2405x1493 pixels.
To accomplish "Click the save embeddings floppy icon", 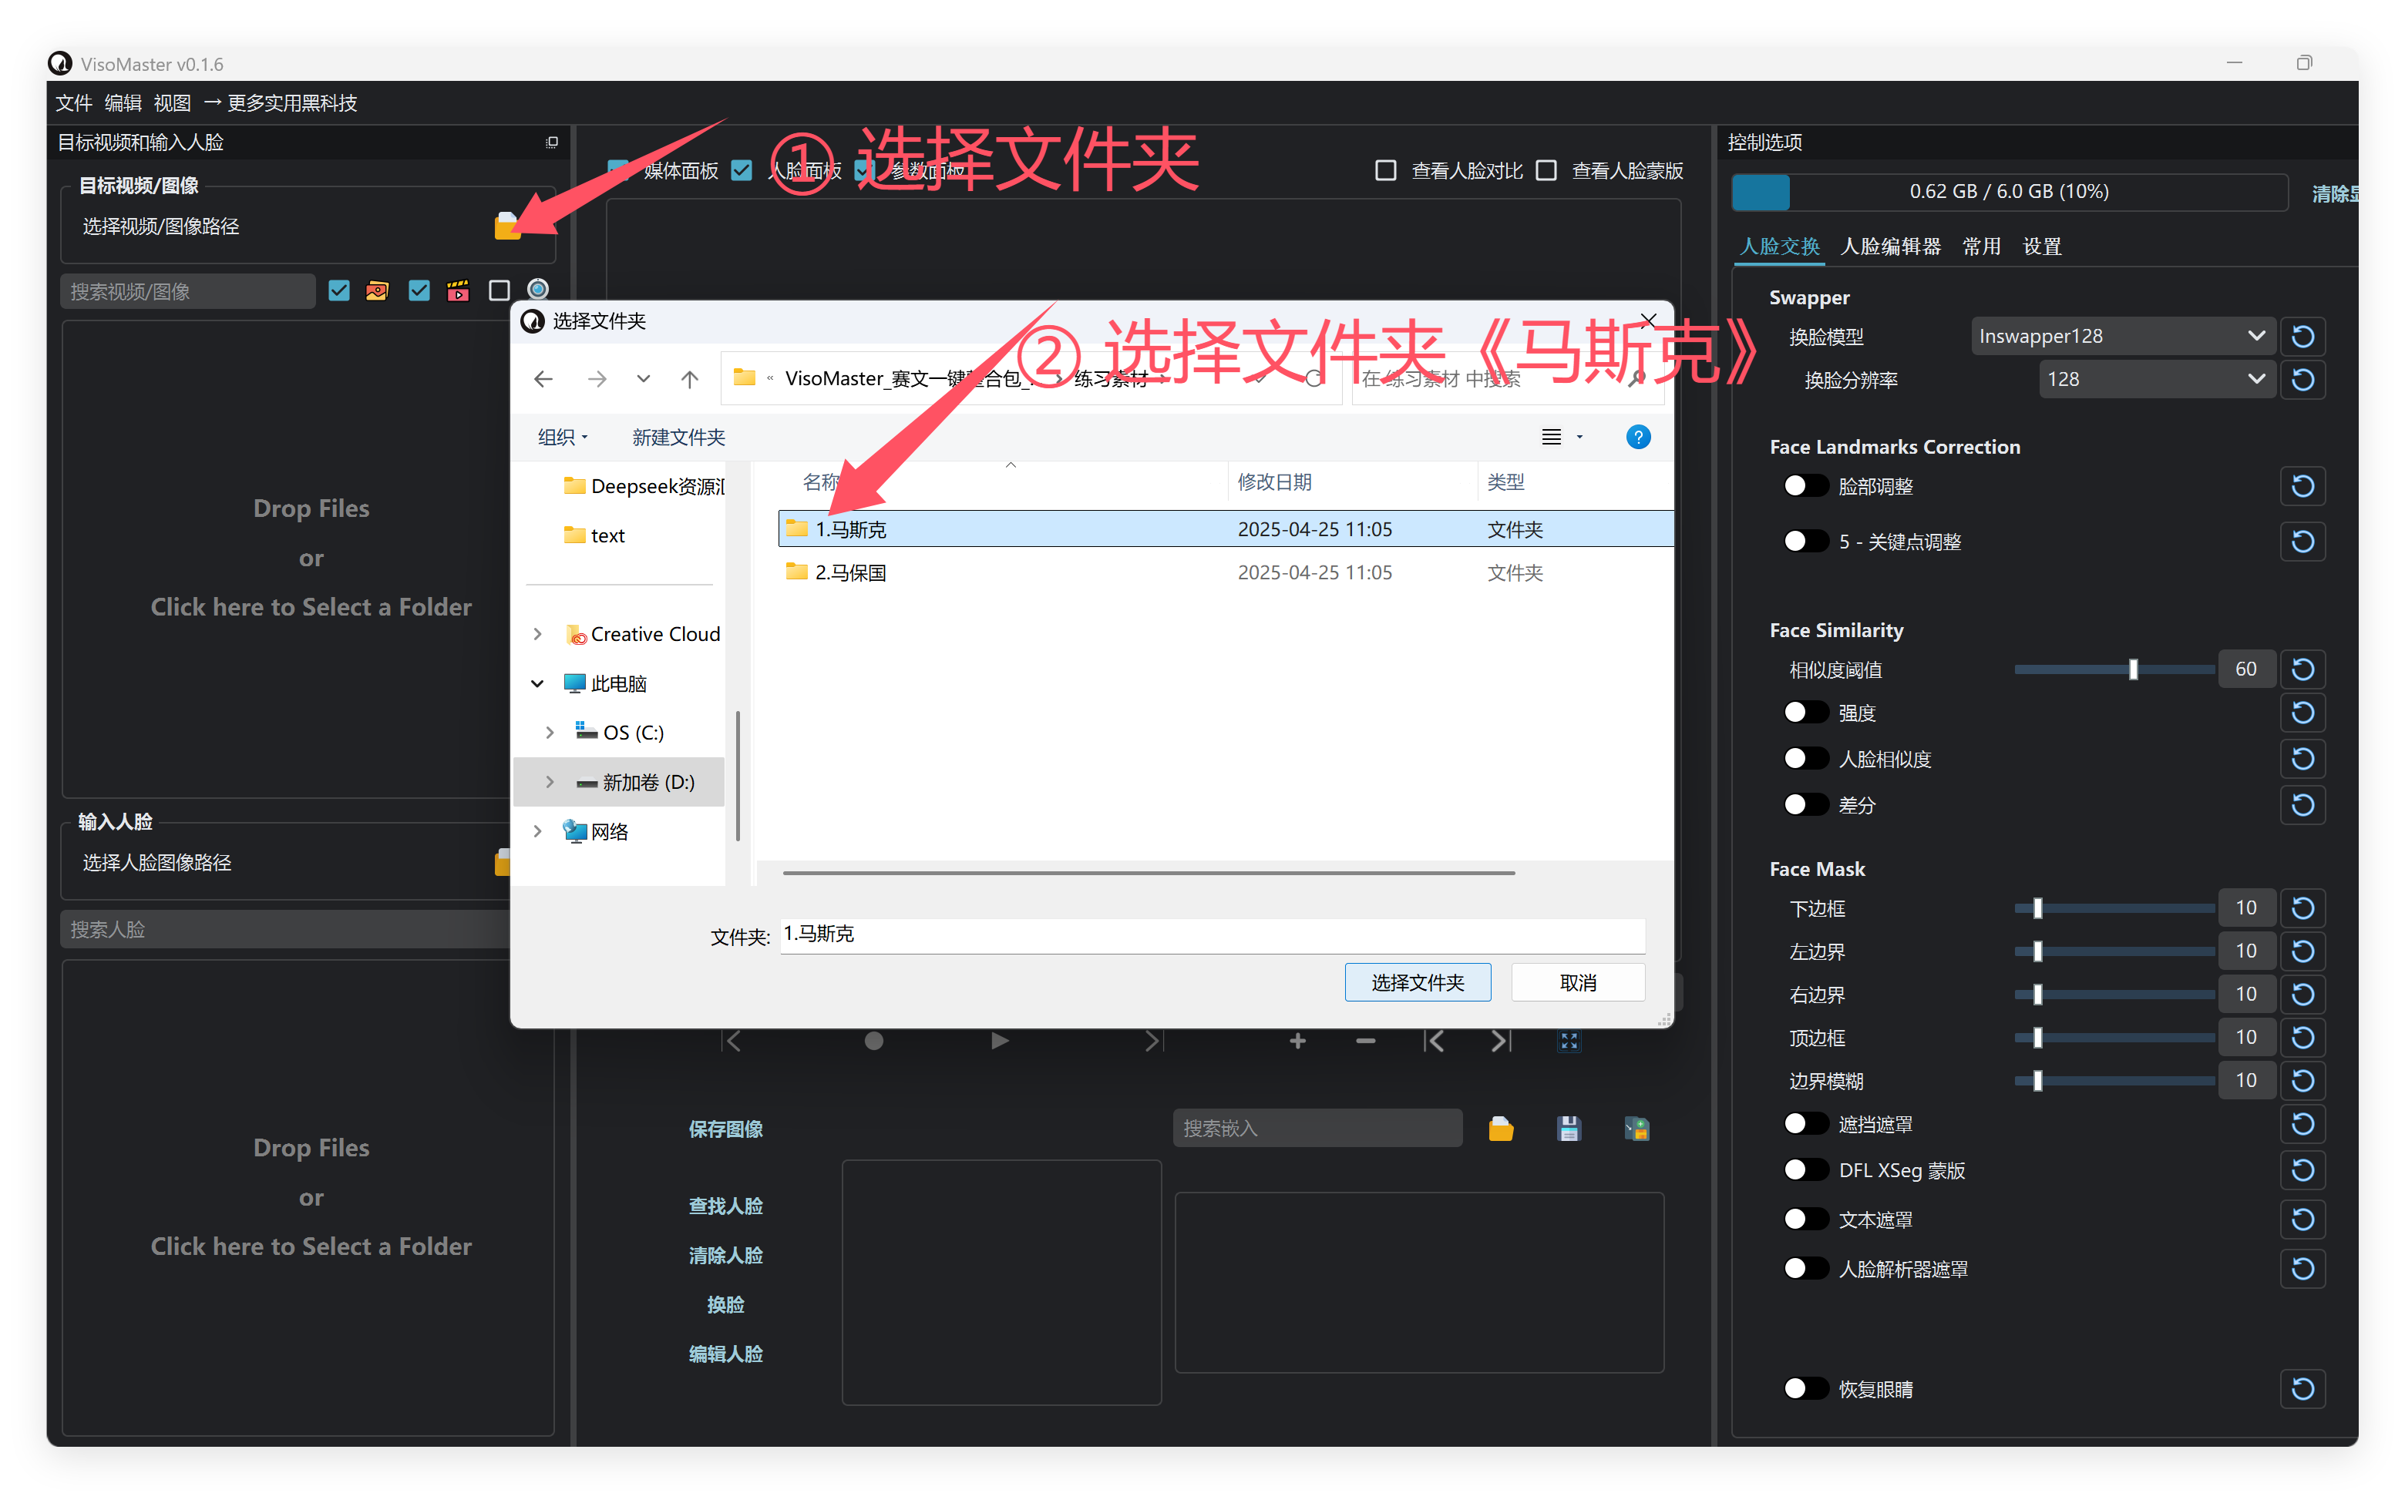I will click(1568, 1129).
